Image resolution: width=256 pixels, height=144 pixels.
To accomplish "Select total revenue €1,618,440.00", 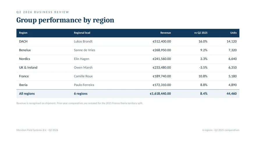I will (x=160, y=94).
